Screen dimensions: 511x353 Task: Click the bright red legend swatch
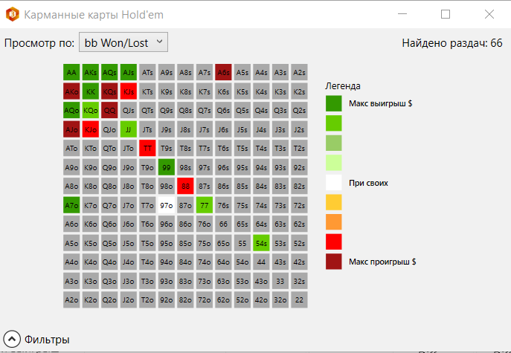pyautogui.click(x=334, y=242)
